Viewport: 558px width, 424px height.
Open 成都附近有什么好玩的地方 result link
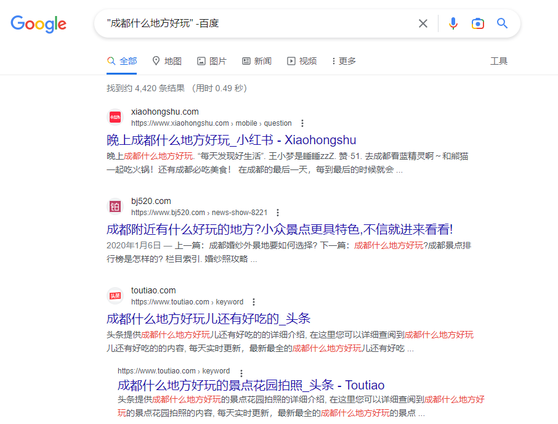(280, 230)
